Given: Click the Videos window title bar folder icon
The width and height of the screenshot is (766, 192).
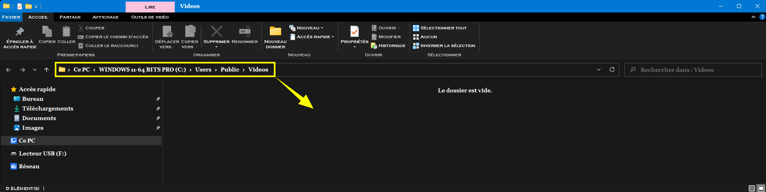Looking at the screenshot, I should (6, 6).
